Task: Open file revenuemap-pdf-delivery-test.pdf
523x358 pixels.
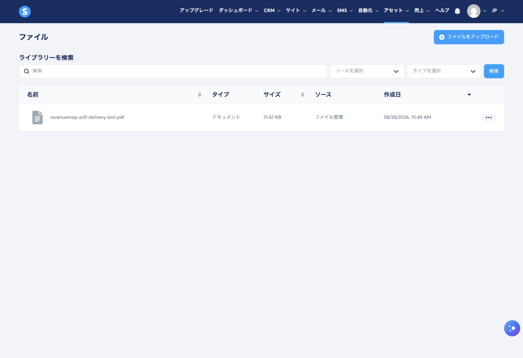Action: coord(87,117)
